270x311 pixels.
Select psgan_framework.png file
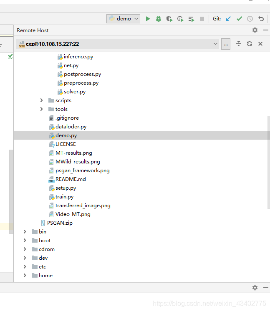(x=79, y=171)
